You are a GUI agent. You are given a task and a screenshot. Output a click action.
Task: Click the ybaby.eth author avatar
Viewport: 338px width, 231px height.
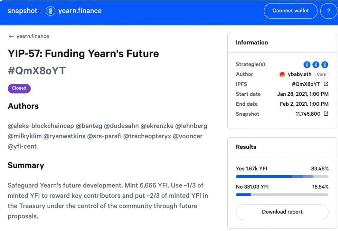[x=282, y=75]
